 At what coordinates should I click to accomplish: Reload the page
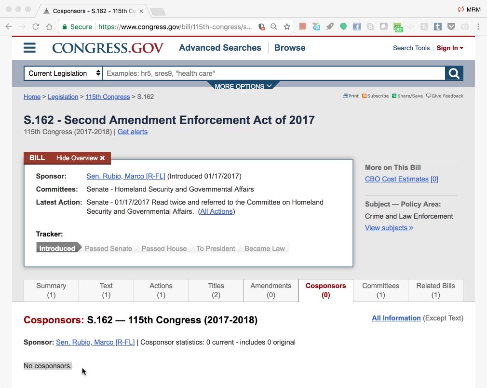(36, 27)
